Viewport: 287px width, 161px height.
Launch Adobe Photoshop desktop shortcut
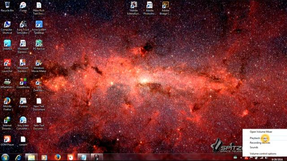(149, 8)
